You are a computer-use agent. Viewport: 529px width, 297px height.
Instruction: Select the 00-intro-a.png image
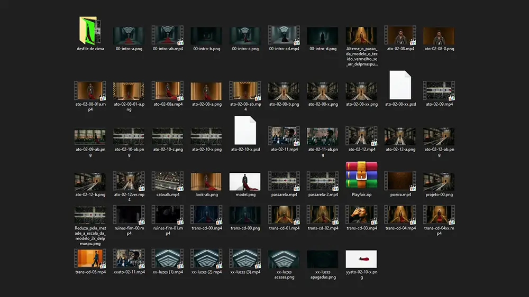(x=129, y=35)
